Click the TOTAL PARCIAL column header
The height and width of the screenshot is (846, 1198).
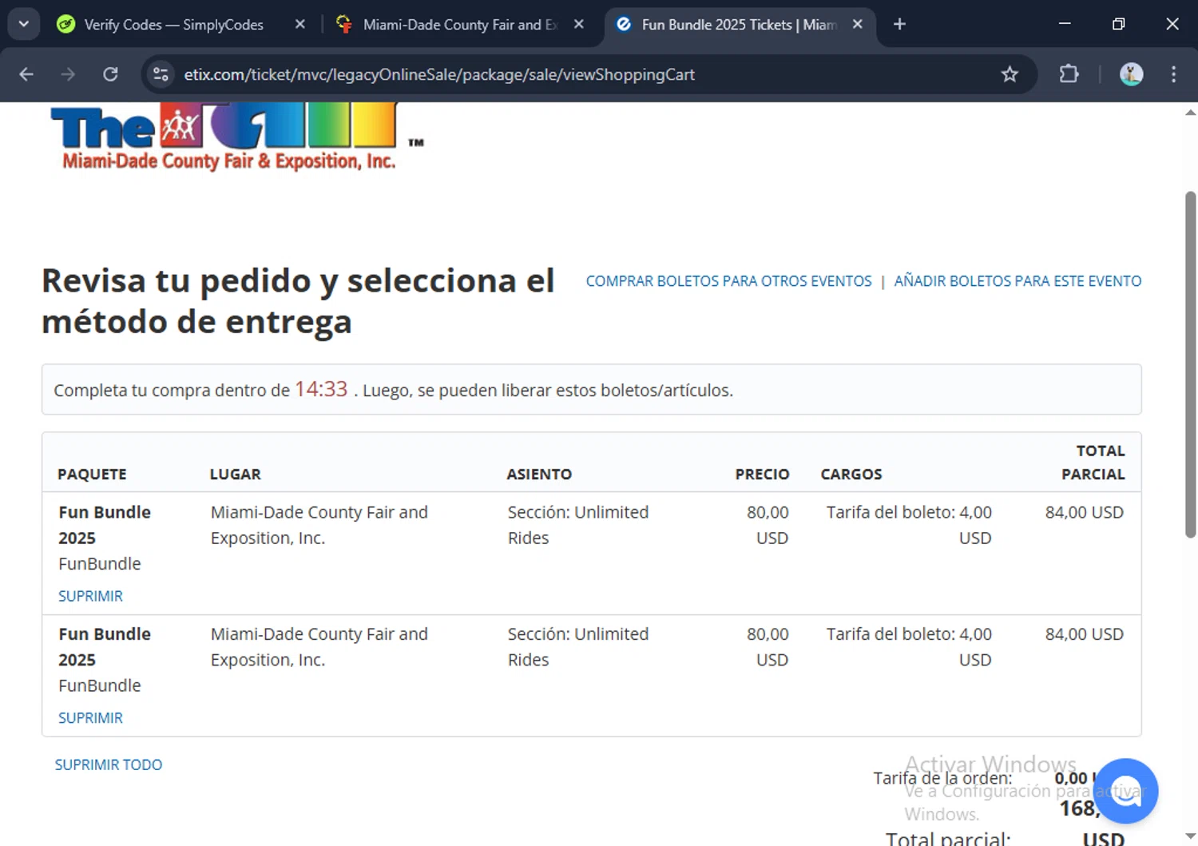coord(1093,462)
